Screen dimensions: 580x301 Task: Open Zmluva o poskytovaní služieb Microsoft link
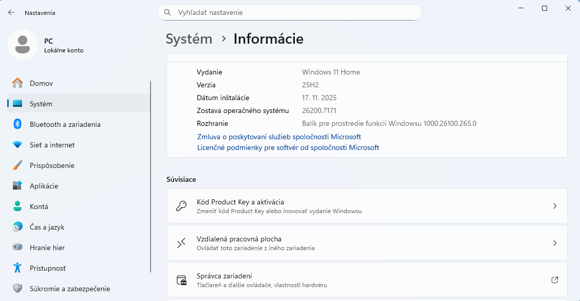coord(279,137)
